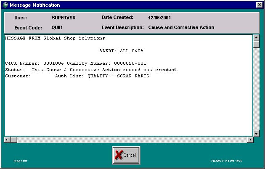
Task: Click the Cancel button
Action: (x=126, y=155)
